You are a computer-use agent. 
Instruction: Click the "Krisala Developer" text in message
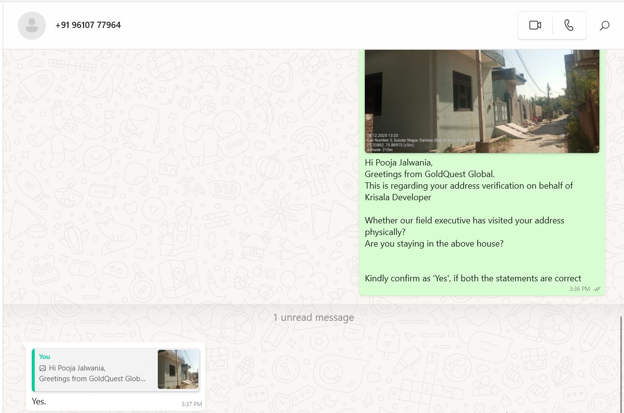398,197
